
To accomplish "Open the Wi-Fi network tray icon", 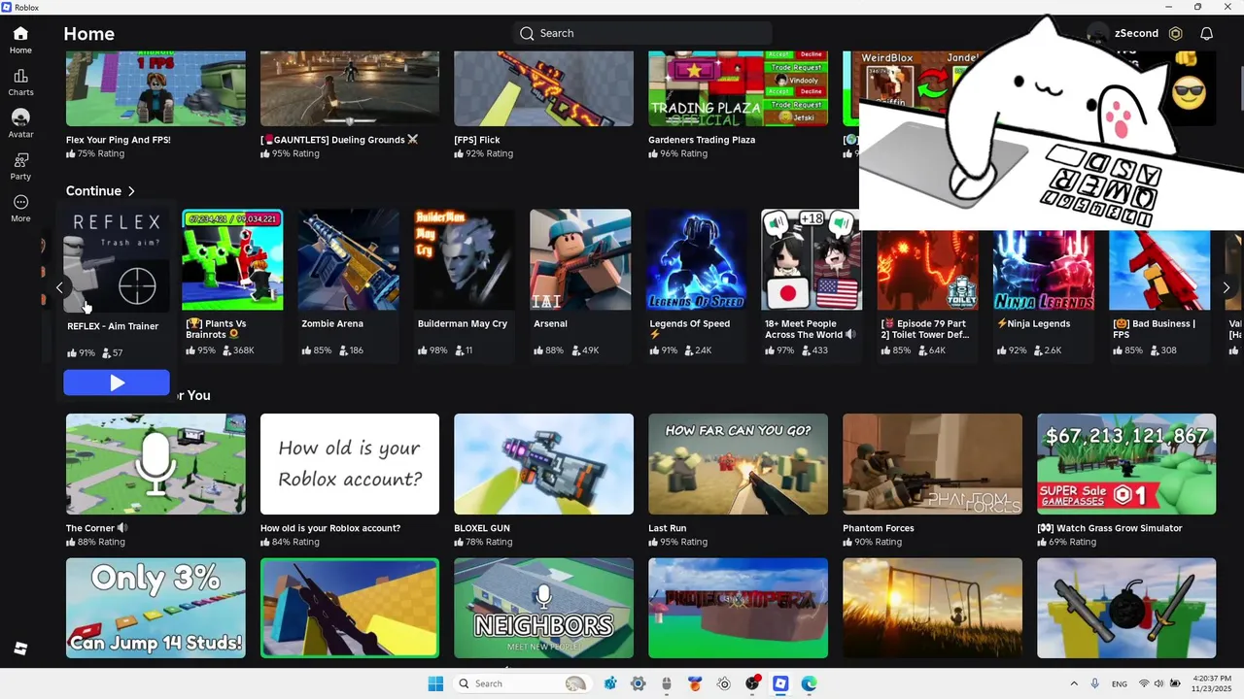I will click(1144, 683).
